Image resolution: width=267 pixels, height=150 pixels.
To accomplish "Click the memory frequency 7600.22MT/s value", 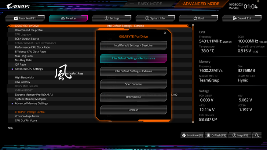I will point(211,70).
